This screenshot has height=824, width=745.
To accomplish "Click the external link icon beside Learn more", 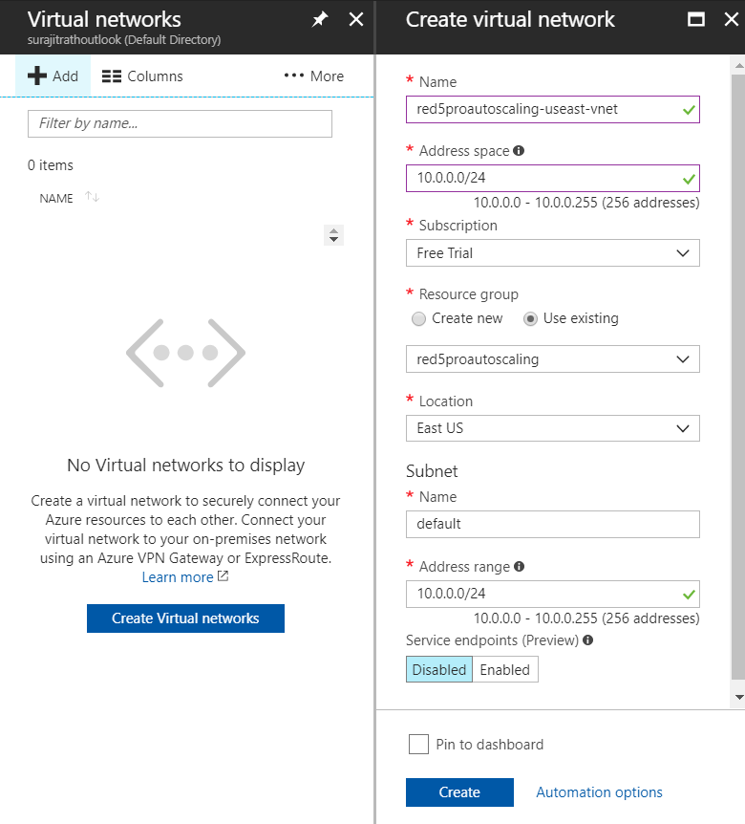I will pyautogui.click(x=223, y=576).
